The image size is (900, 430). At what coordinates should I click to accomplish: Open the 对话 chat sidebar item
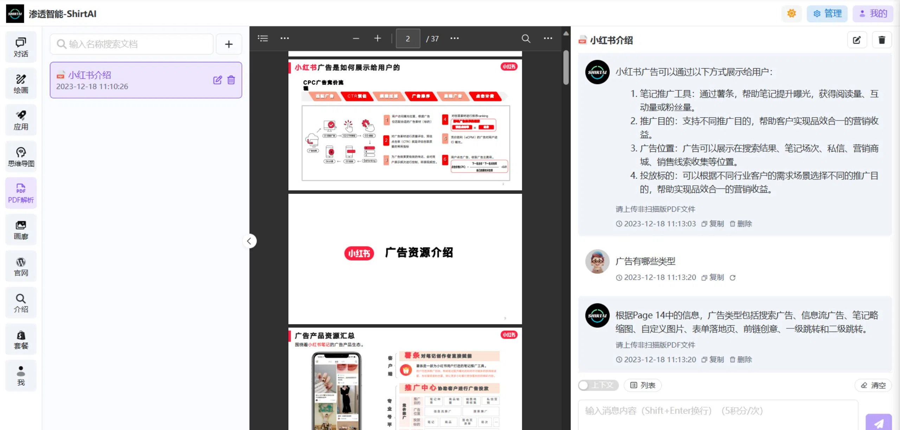[x=21, y=47]
